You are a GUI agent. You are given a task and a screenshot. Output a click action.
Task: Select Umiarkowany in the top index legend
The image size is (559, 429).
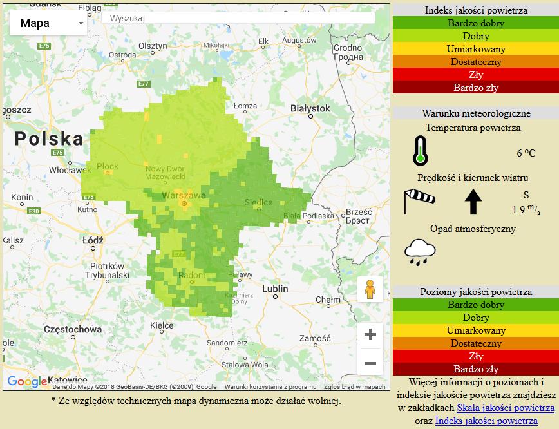coord(476,49)
